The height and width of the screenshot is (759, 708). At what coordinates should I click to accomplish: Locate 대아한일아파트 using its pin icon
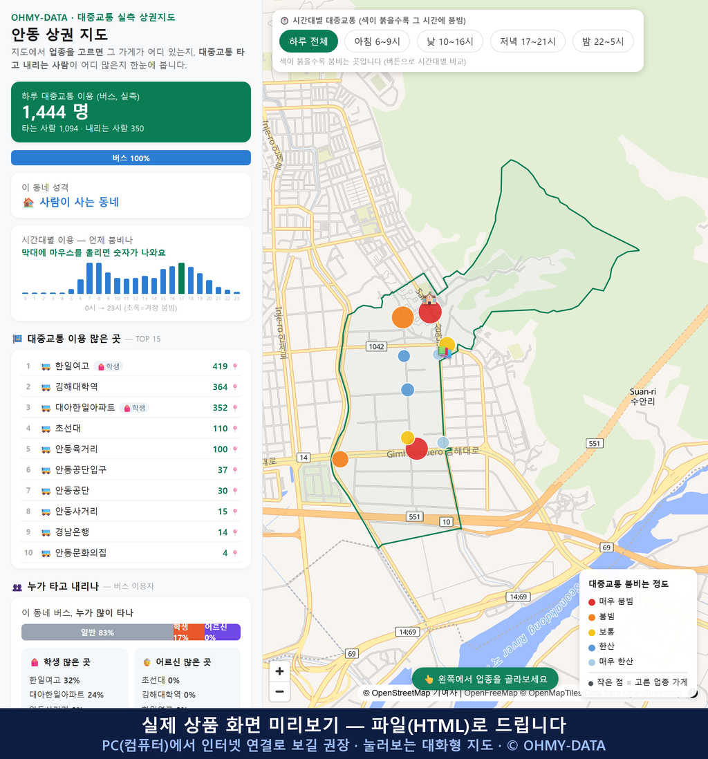point(235,408)
